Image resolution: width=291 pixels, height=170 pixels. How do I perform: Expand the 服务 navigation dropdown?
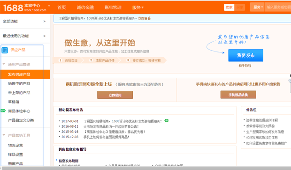click(138, 7)
